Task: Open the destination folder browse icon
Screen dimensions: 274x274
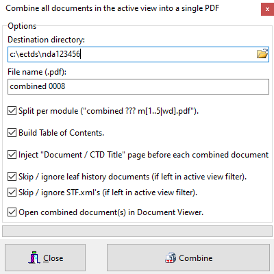Action: pos(262,54)
